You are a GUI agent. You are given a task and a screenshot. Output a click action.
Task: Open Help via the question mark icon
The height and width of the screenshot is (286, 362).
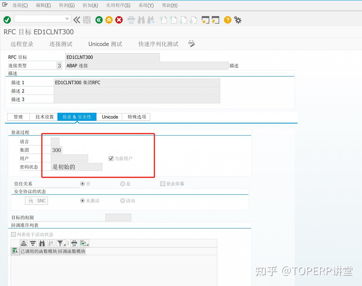pyautogui.click(x=228, y=20)
